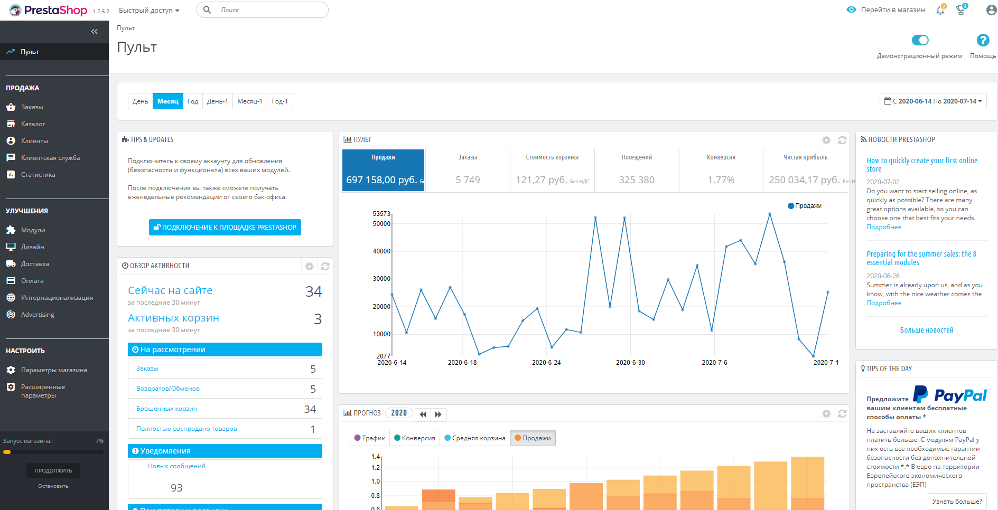Open the Customers (Клиенты) sidebar item
This screenshot has height=510, width=998.
tap(34, 141)
